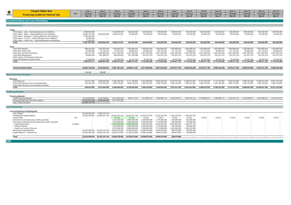Select the 'Total Capex - Dockyard' row label
This screenshot has width=291, height=205.
click(36, 36)
